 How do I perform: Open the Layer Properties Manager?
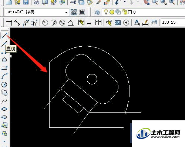coord(97,12)
